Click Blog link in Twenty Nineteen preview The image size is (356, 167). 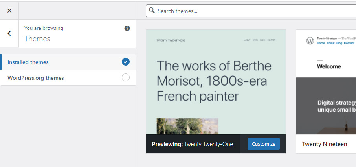coord(339,43)
